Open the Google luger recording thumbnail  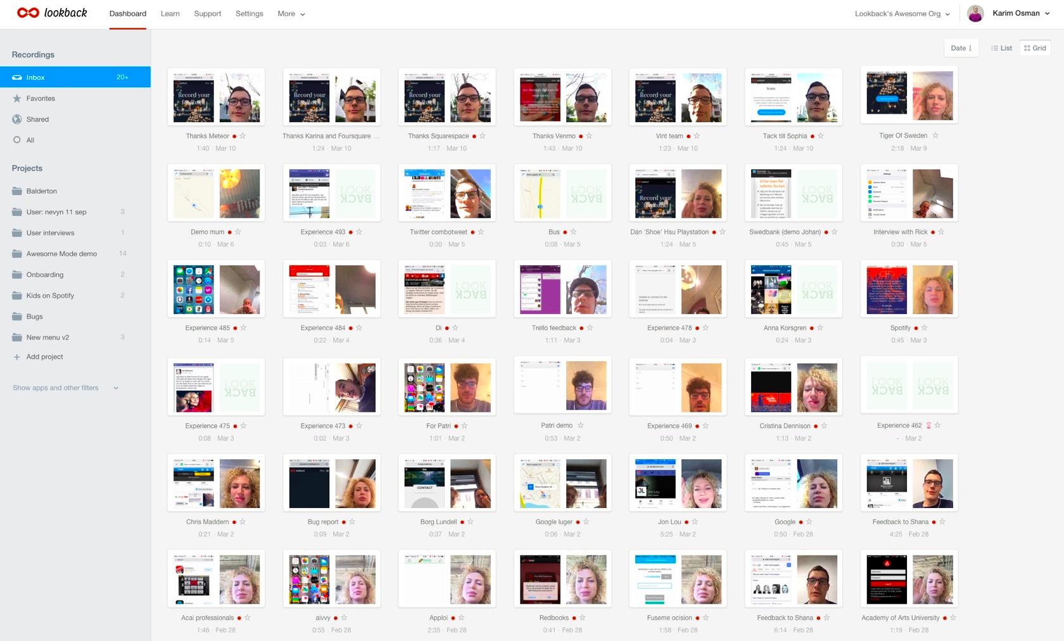[562, 483]
